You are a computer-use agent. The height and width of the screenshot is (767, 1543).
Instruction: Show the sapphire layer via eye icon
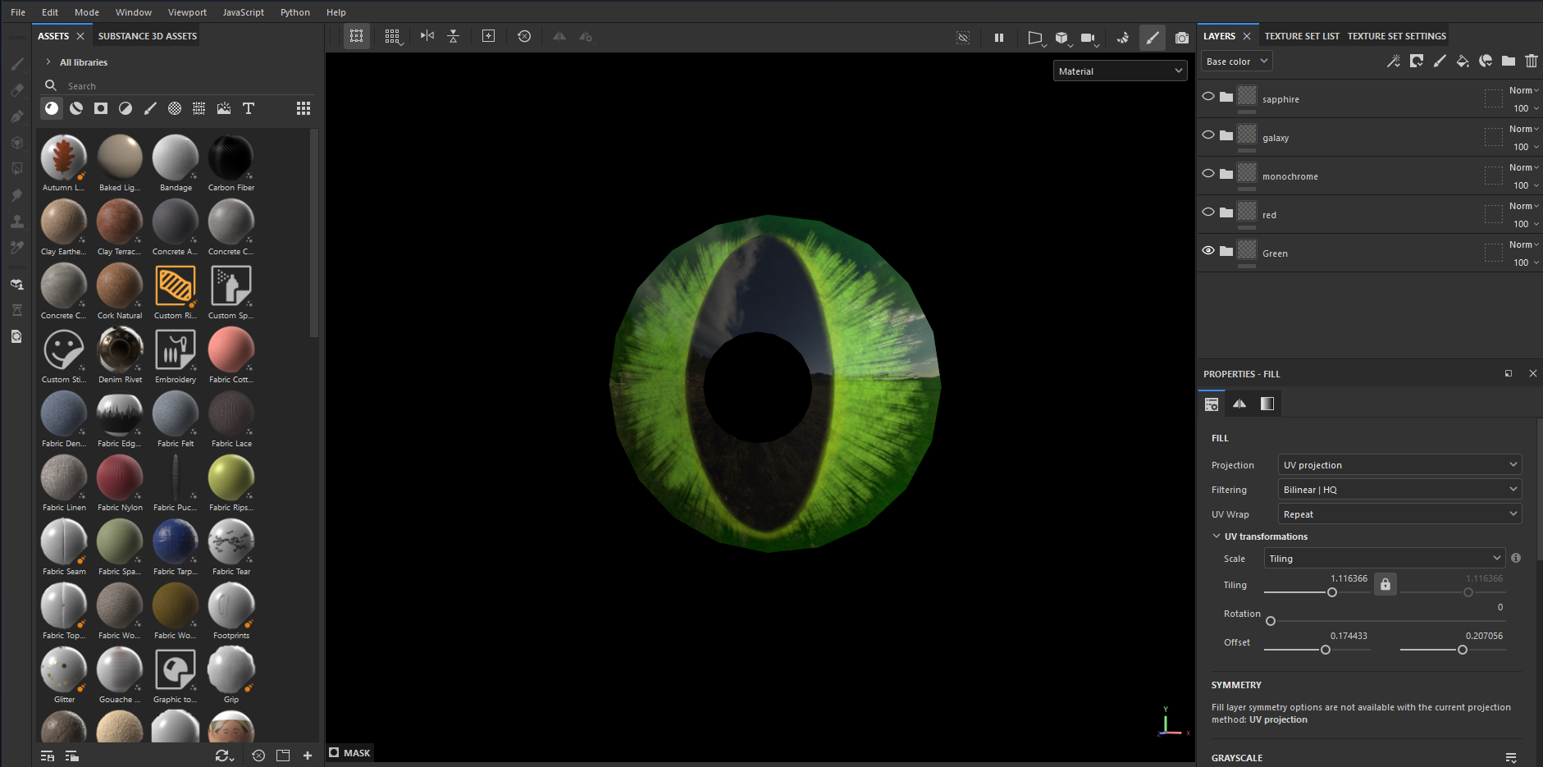point(1208,97)
